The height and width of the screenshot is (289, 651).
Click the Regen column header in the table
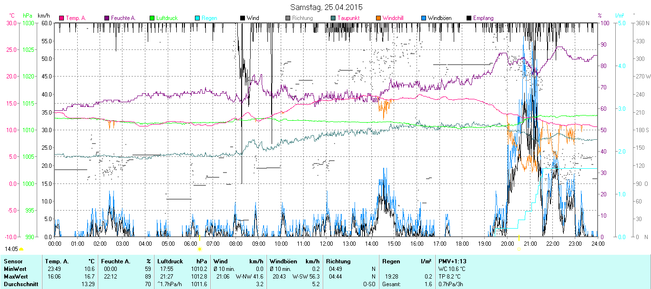[392, 261]
